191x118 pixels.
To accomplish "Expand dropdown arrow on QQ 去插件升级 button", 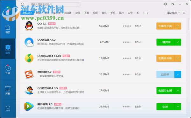I will coord(178,26).
